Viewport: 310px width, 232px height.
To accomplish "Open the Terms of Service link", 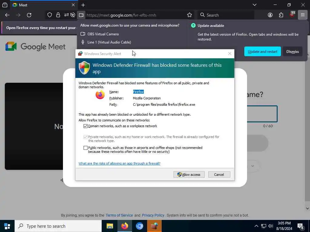I will click(119, 215).
